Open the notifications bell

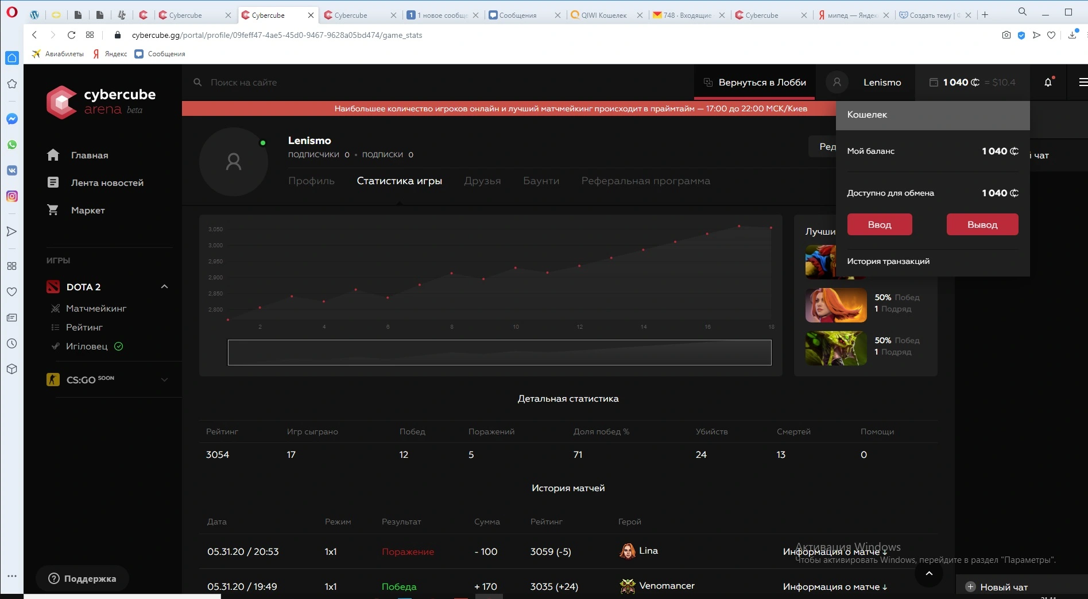1048,82
